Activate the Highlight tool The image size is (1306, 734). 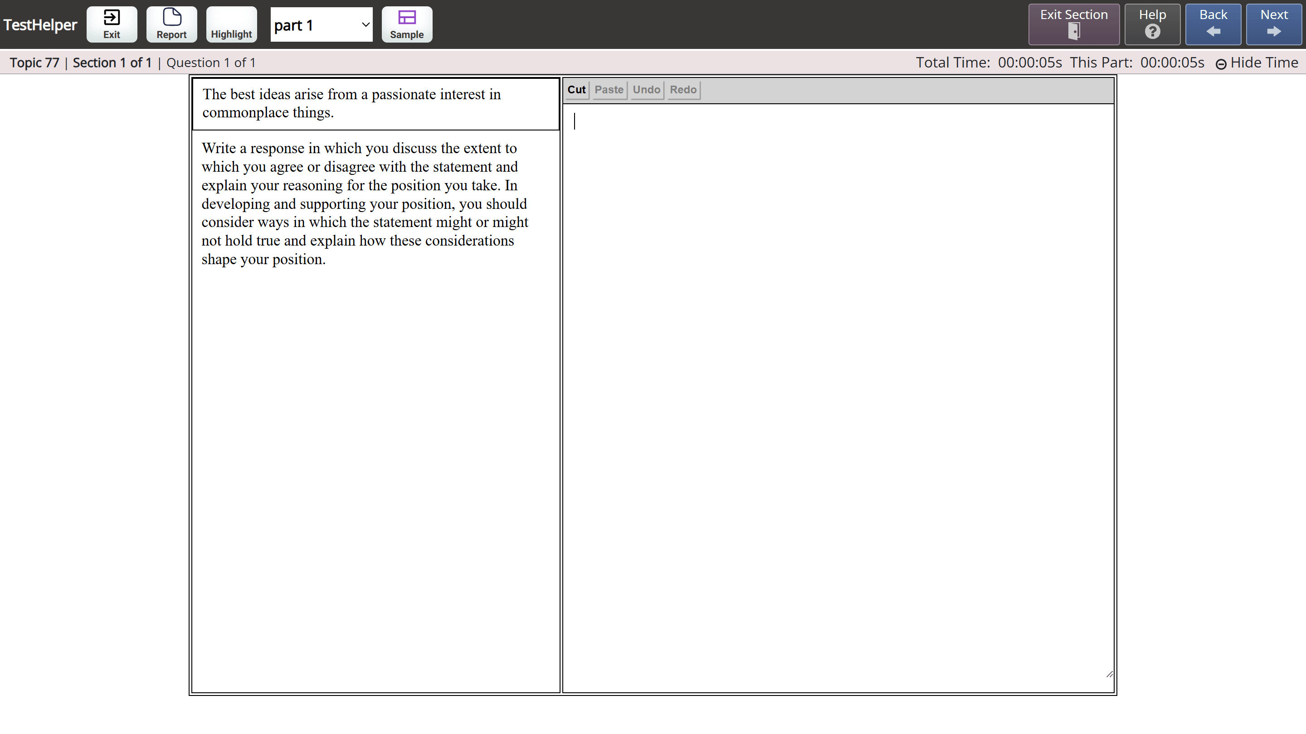click(x=231, y=24)
